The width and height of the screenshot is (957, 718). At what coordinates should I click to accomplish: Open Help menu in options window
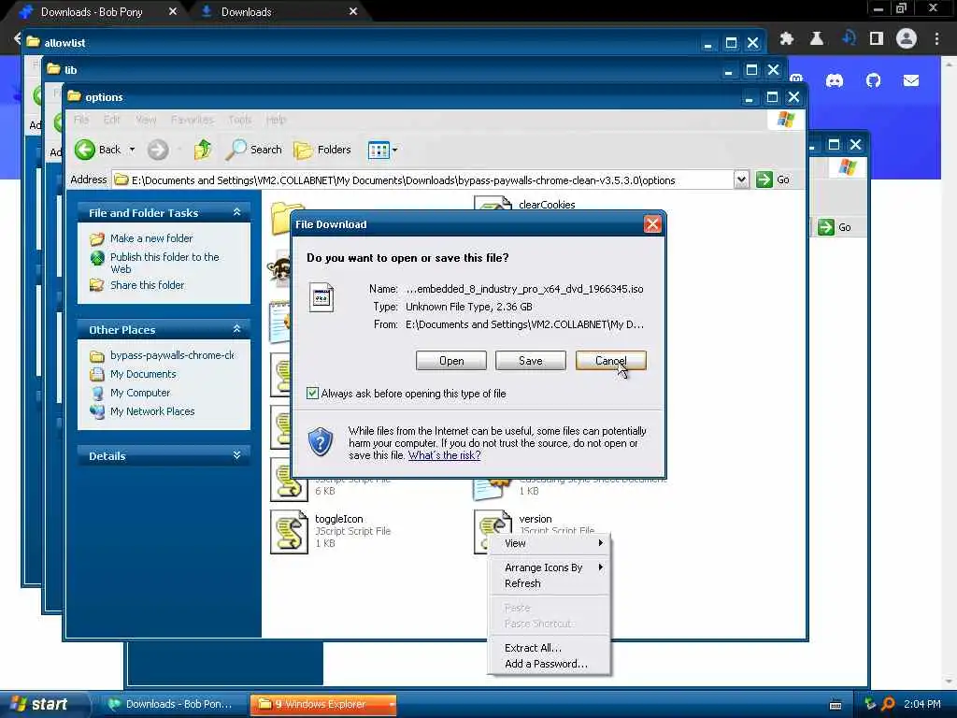point(276,120)
